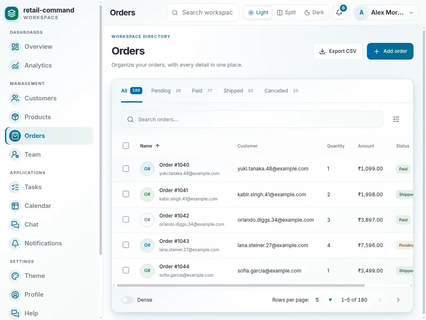Switch to the Cancelled tab

coord(281,91)
